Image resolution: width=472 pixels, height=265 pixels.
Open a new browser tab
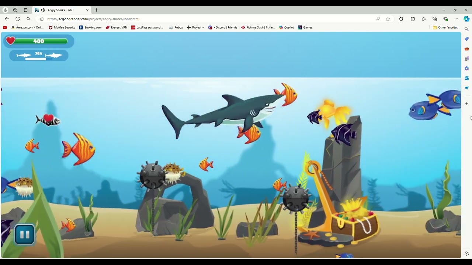coord(96,10)
